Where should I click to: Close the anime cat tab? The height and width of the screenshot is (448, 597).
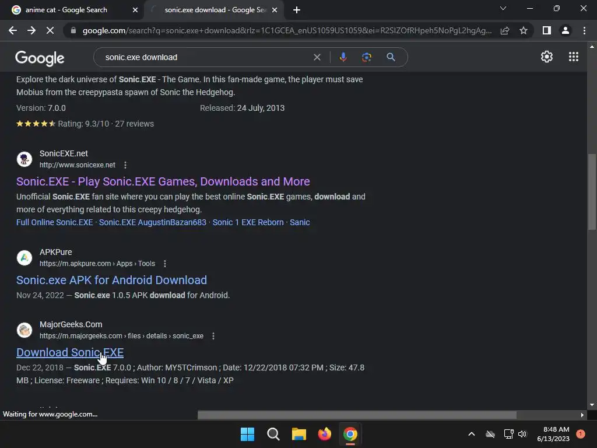(x=135, y=10)
